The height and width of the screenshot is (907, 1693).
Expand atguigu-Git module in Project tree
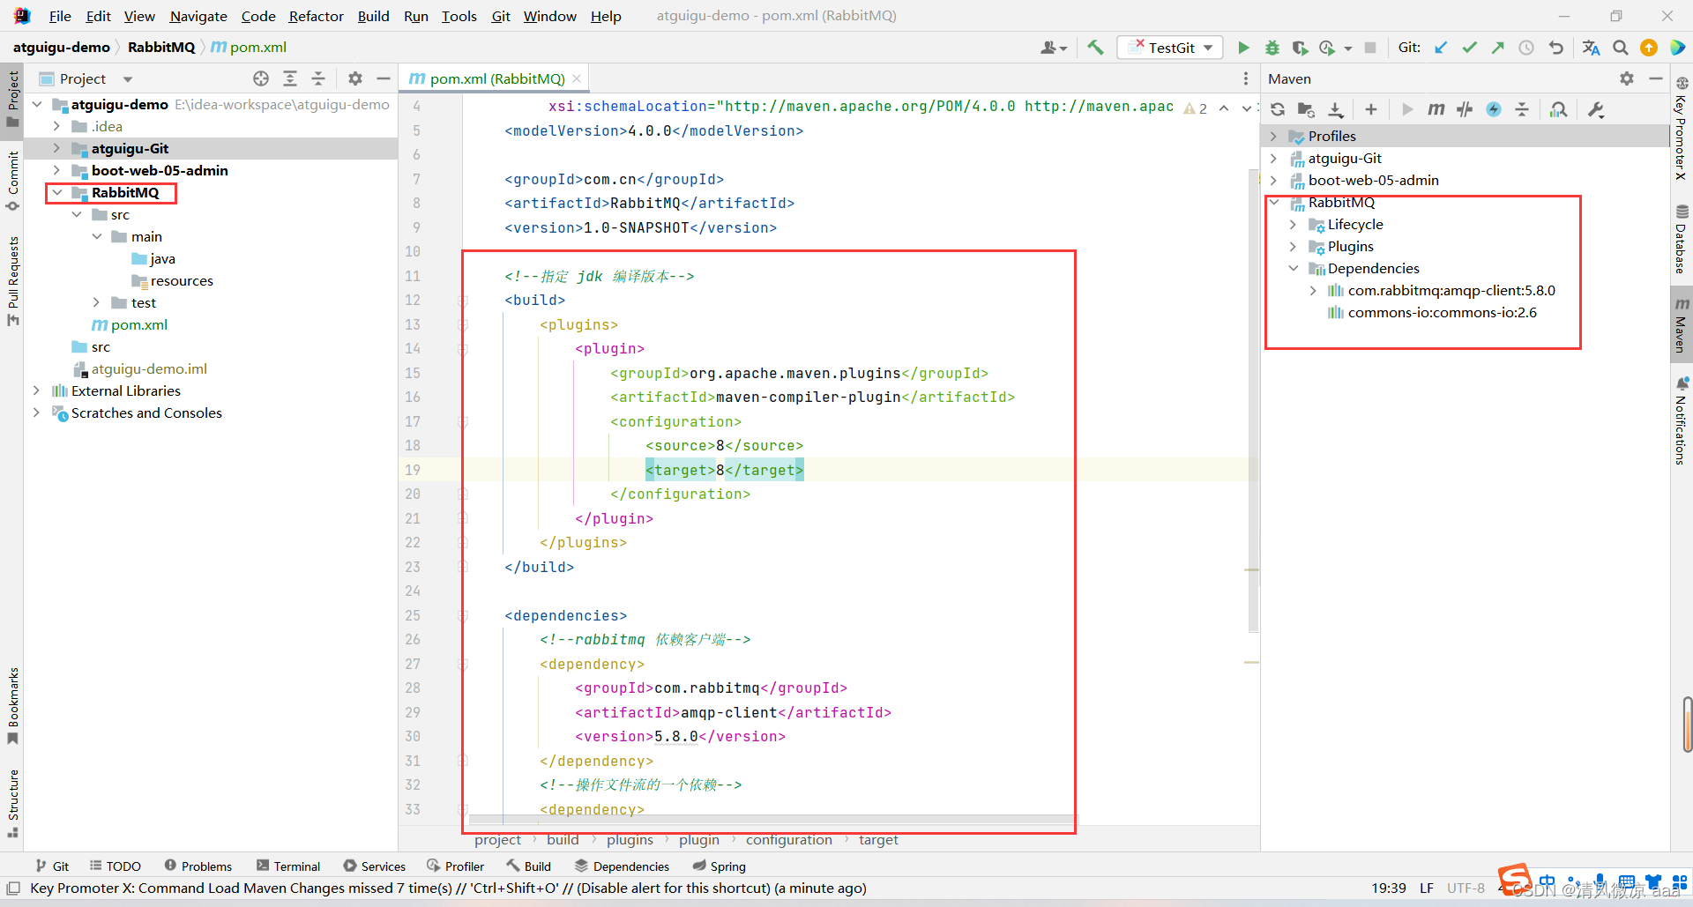(56, 149)
